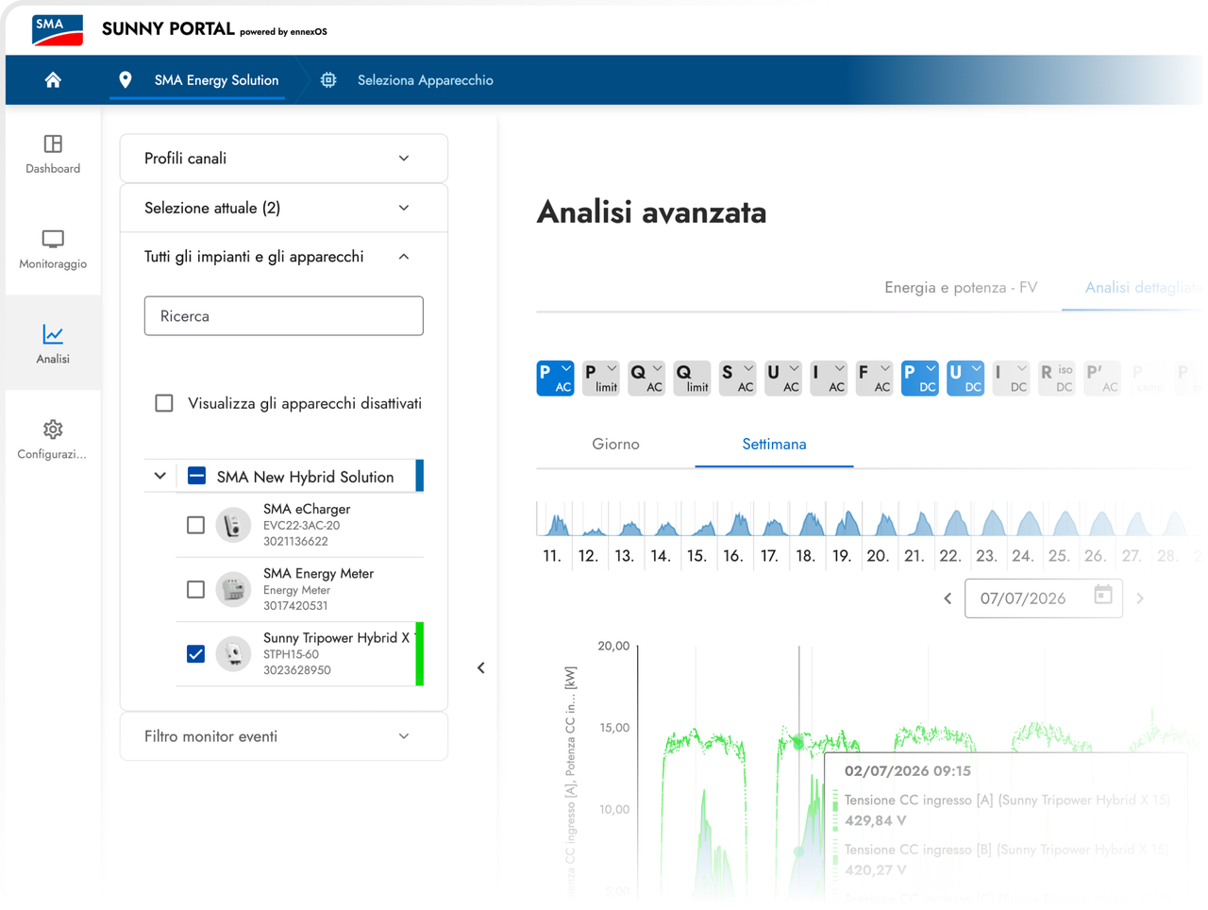Expand Selezione attuale (2) section

pos(284,208)
